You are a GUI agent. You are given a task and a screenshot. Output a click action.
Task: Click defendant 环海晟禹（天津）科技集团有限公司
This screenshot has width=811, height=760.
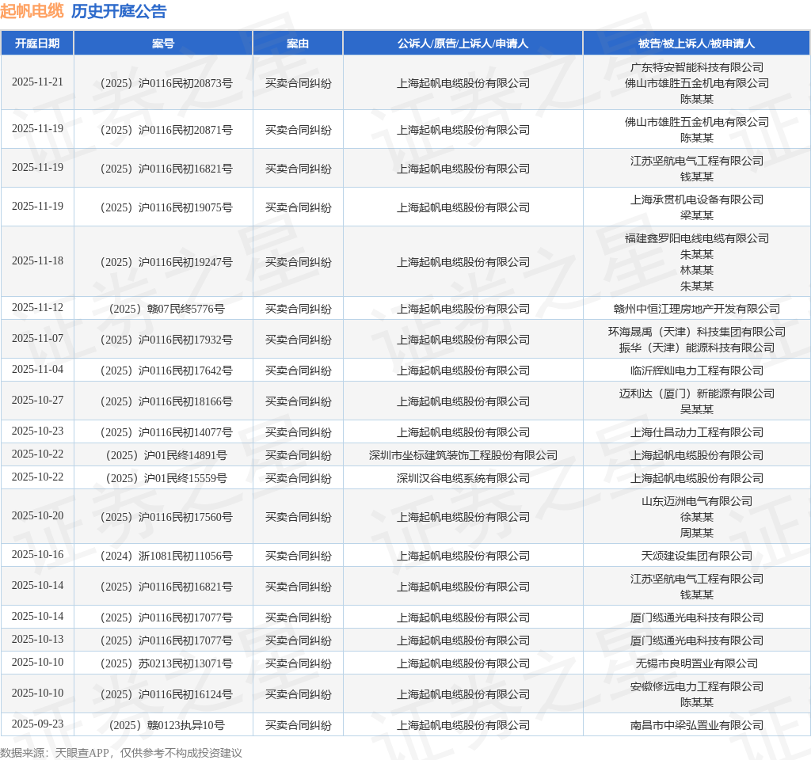tap(697, 332)
